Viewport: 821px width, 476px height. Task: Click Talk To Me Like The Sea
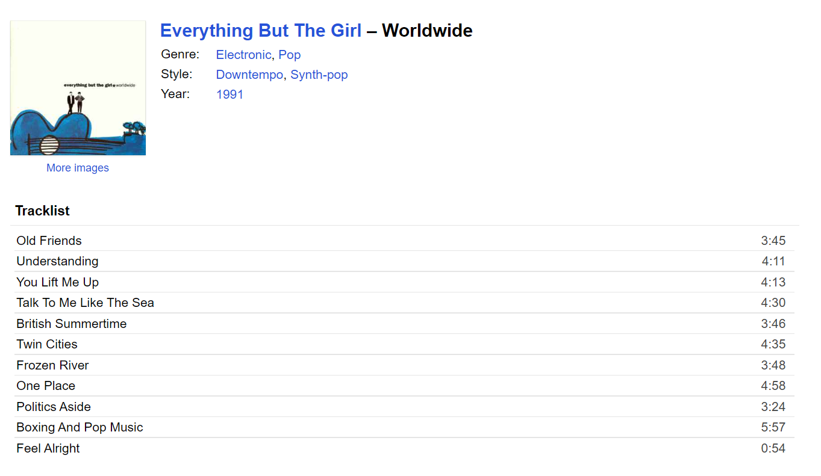[85, 303]
